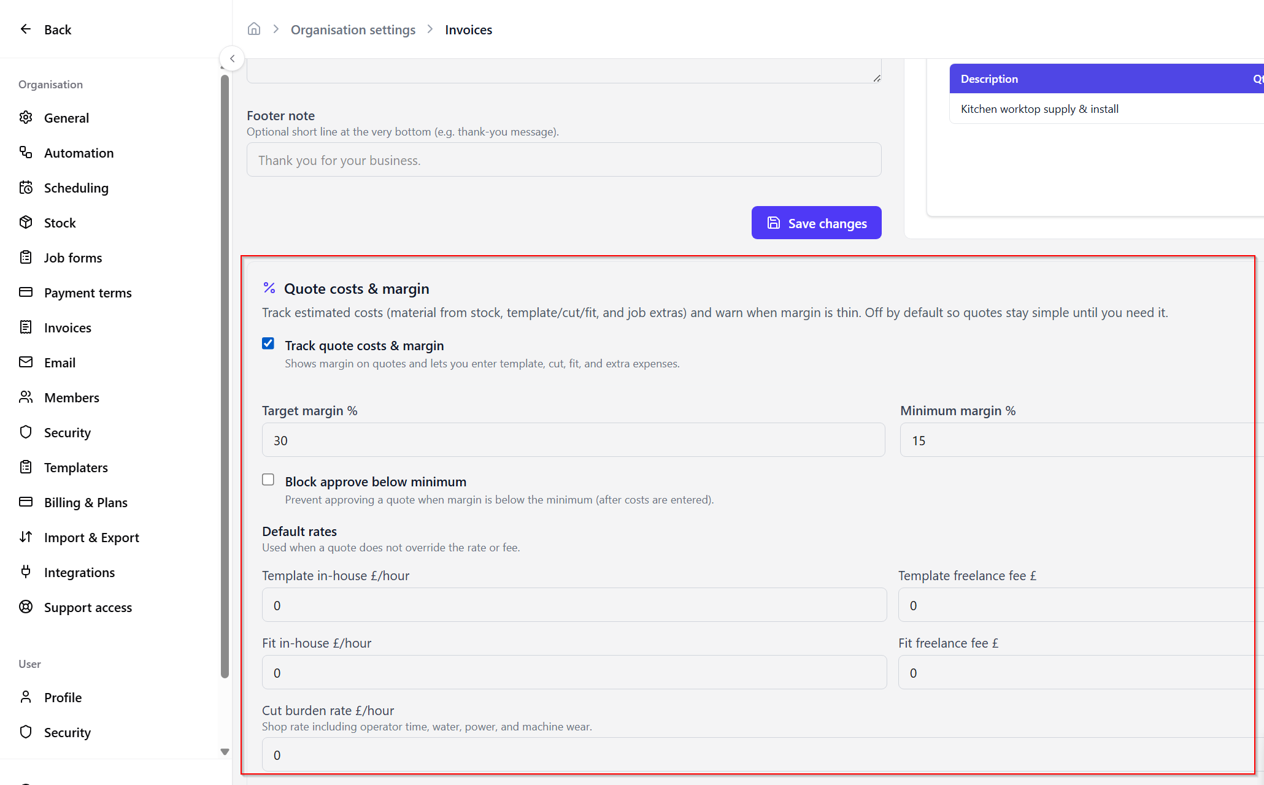The width and height of the screenshot is (1264, 785).
Task: Enable Block approve below minimum
Action: pos(268,480)
